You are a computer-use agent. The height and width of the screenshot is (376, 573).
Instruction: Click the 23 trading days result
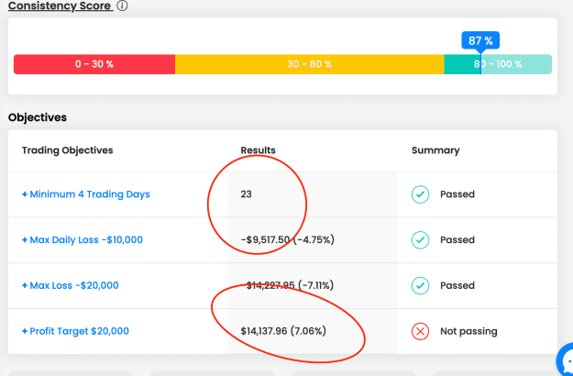247,194
